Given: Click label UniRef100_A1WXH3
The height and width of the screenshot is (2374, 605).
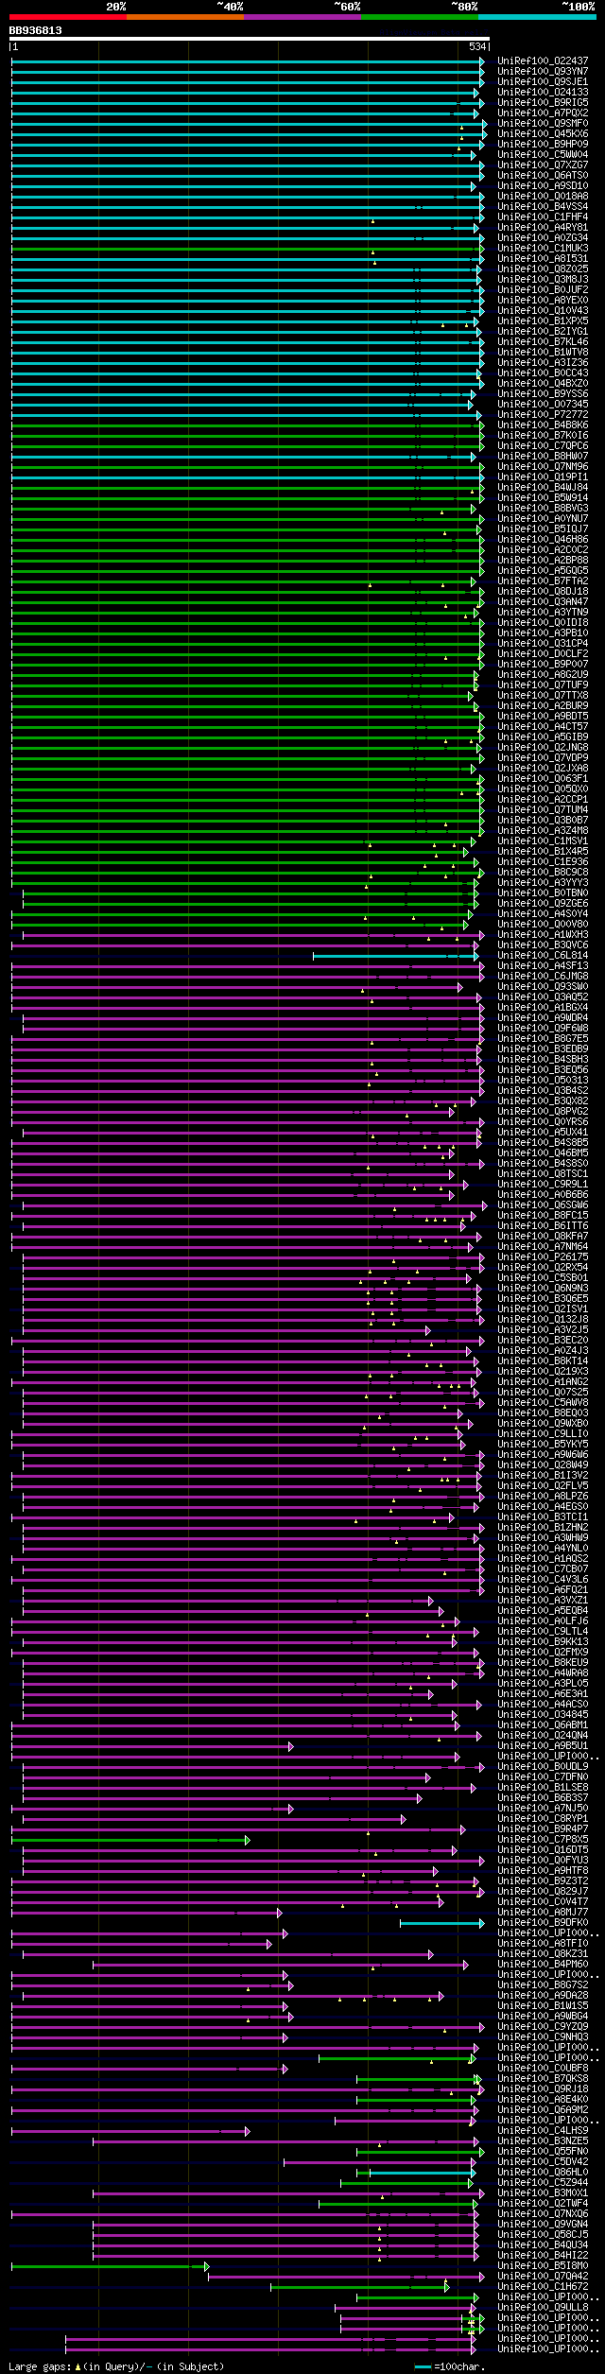Looking at the screenshot, I should (543, 935).
